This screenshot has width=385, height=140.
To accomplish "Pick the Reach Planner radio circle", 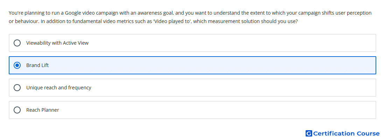I will (x=17, y=110).
